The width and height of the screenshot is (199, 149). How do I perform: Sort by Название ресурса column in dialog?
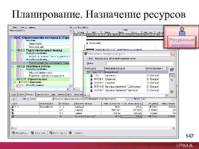(x=125, y=68)
